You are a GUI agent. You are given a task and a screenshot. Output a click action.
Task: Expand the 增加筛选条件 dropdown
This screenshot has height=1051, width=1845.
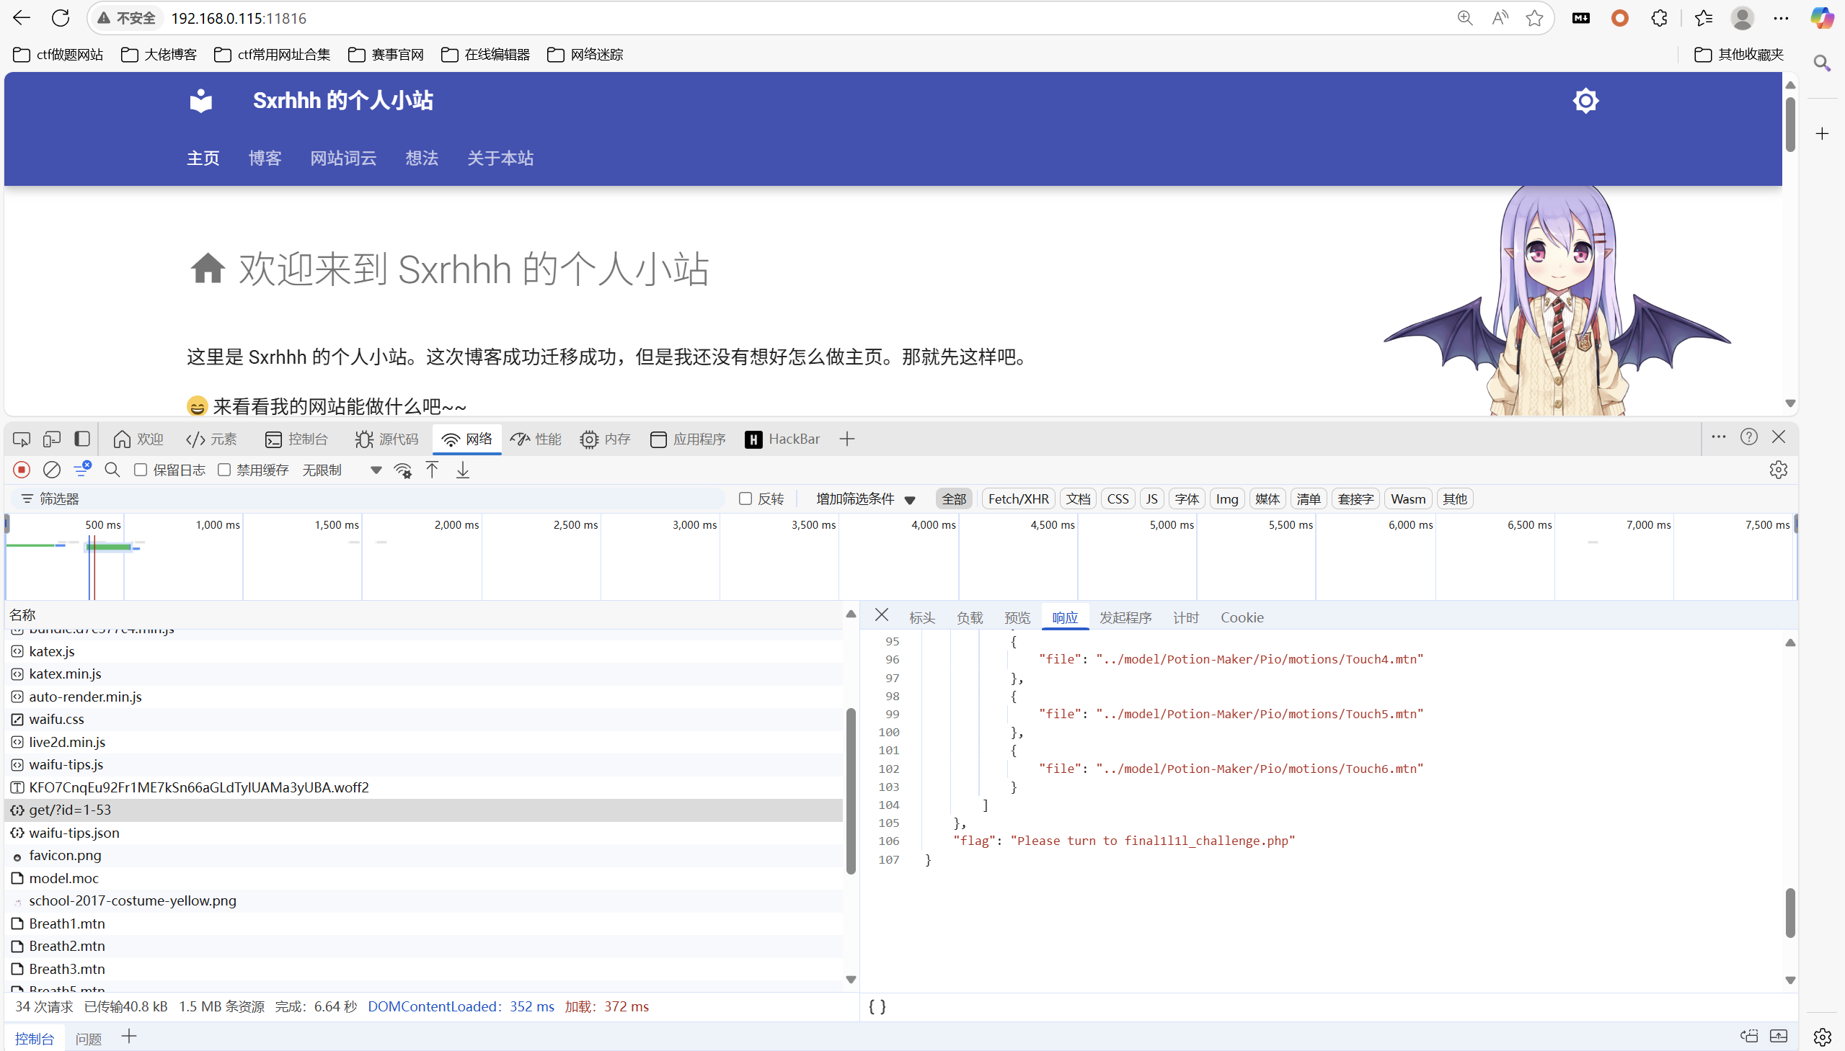[865, 498]
